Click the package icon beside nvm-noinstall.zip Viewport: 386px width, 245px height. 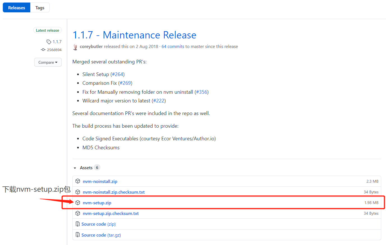tap(78, 181)
